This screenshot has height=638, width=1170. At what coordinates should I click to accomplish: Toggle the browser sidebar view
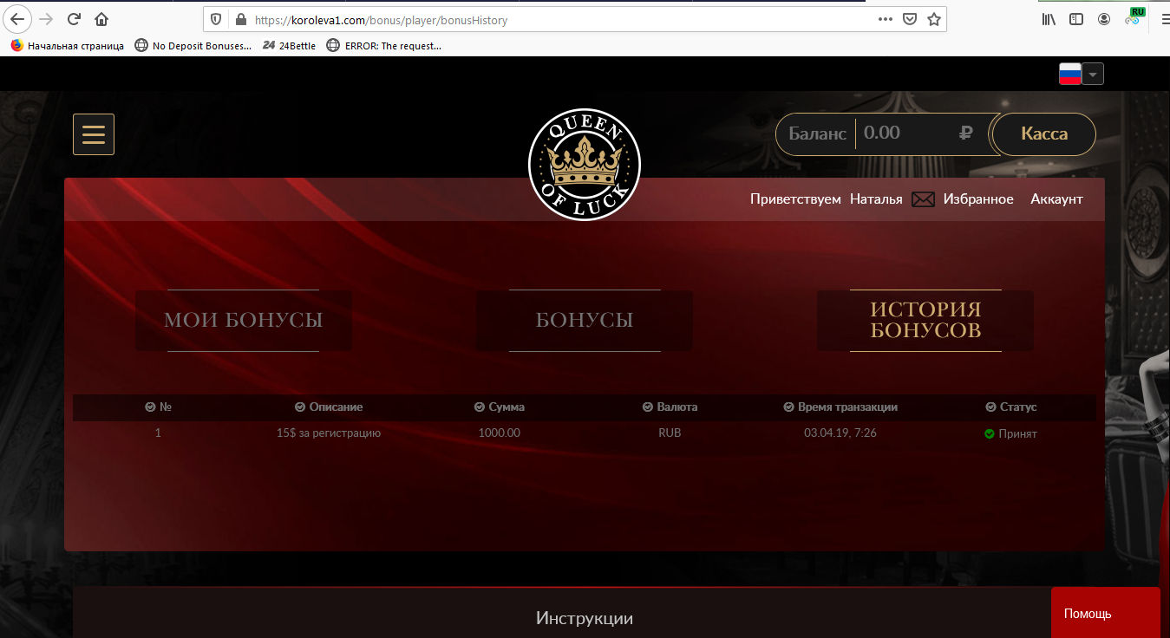1076,19
